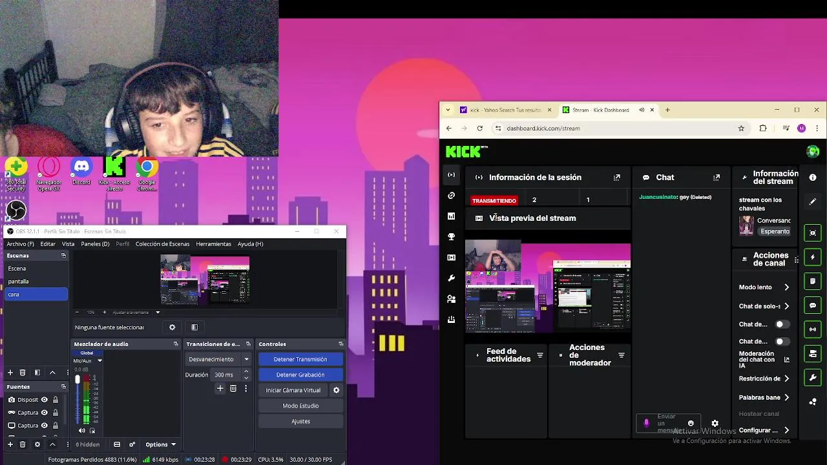Open source properties gear in Fuentes toolbar
The image size is (827, 465).
(x=37, y=444)
